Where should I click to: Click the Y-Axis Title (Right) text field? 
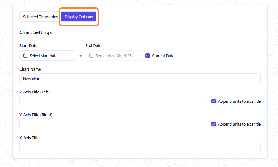114,124
